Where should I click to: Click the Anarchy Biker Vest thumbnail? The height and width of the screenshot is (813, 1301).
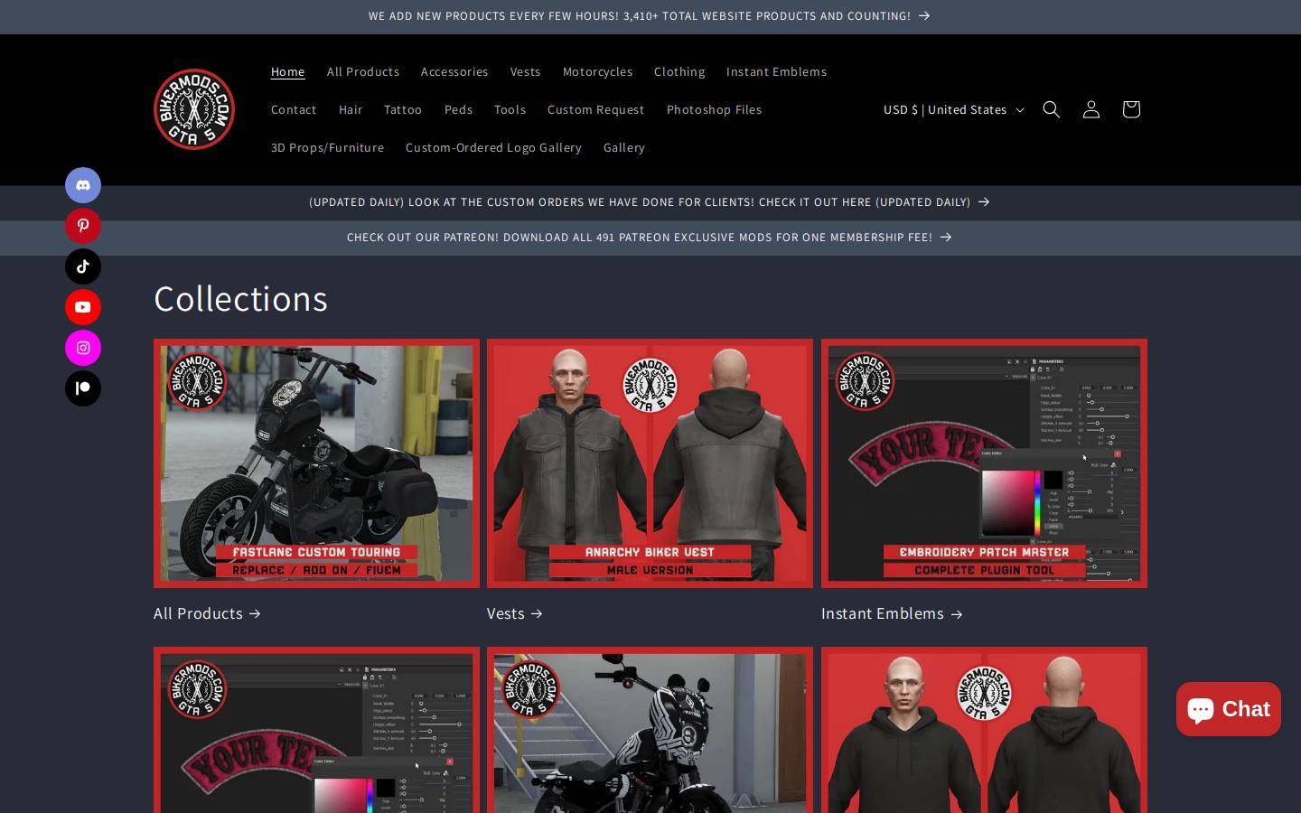tap(650, 463)
